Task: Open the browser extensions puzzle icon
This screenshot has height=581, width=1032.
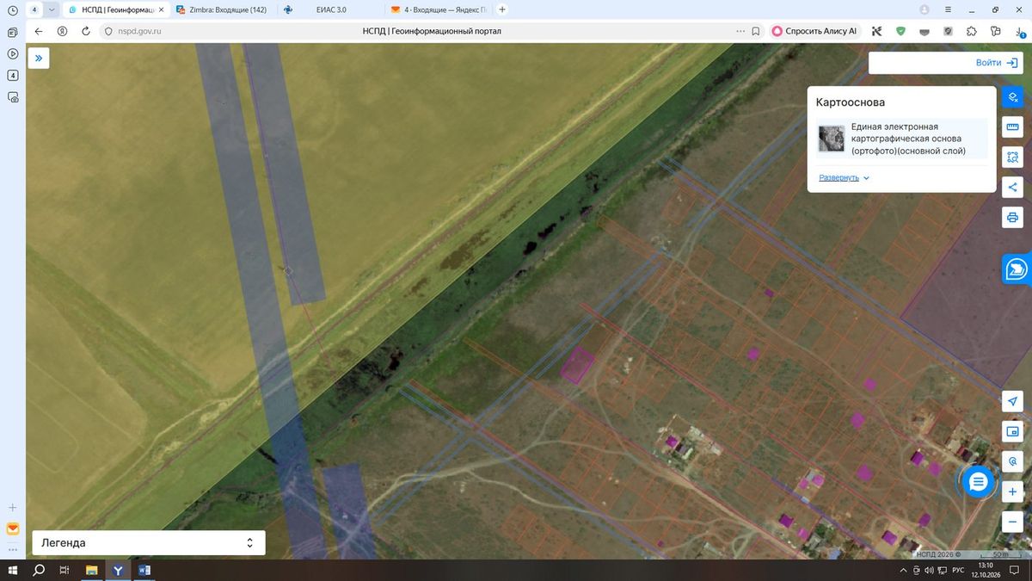Action: click(x=972, y=31)
